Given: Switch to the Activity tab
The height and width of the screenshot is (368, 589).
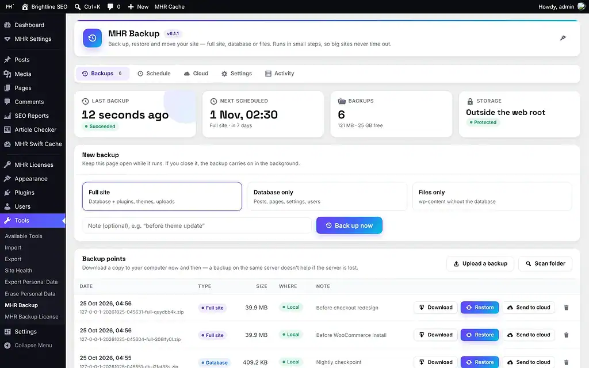Looking at the screenshot, I should pyautogui.click(x=280, y=74).
